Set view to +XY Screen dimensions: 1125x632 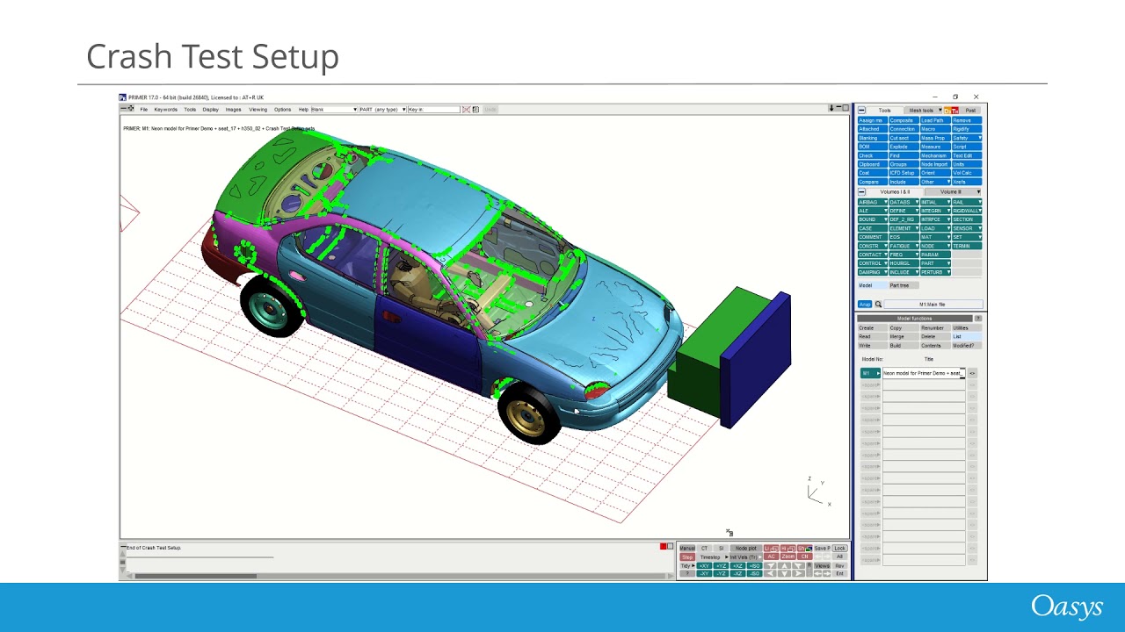coord(704,566)
